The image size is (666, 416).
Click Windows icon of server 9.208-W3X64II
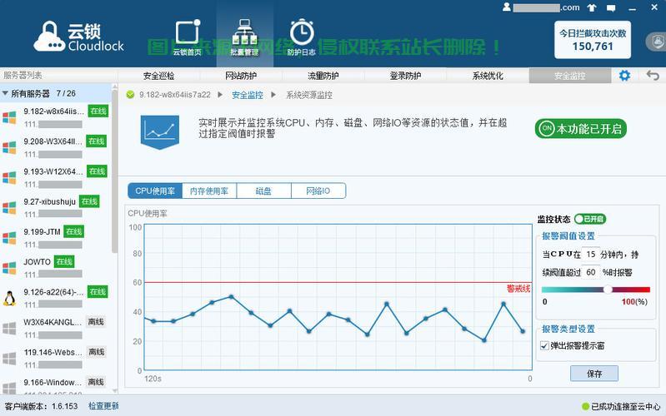pyautogui.click(x=9, y=147)
